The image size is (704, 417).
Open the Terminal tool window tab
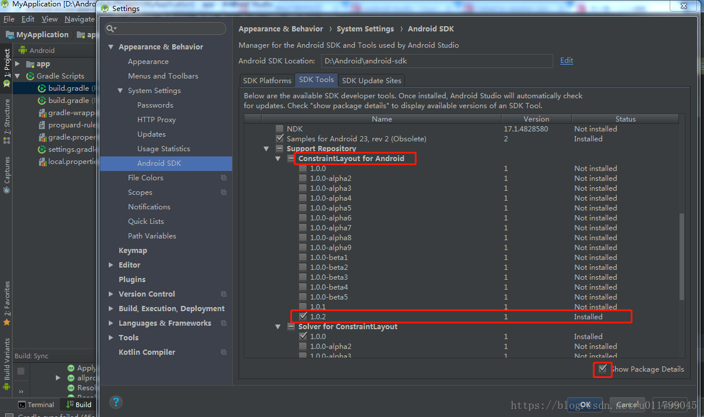tap(35, 405)
